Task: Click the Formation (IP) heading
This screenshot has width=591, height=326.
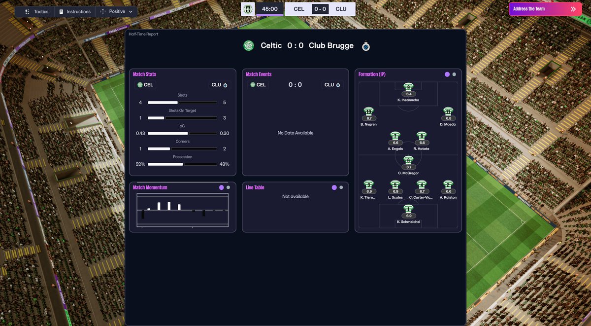Action: [372, 74]
